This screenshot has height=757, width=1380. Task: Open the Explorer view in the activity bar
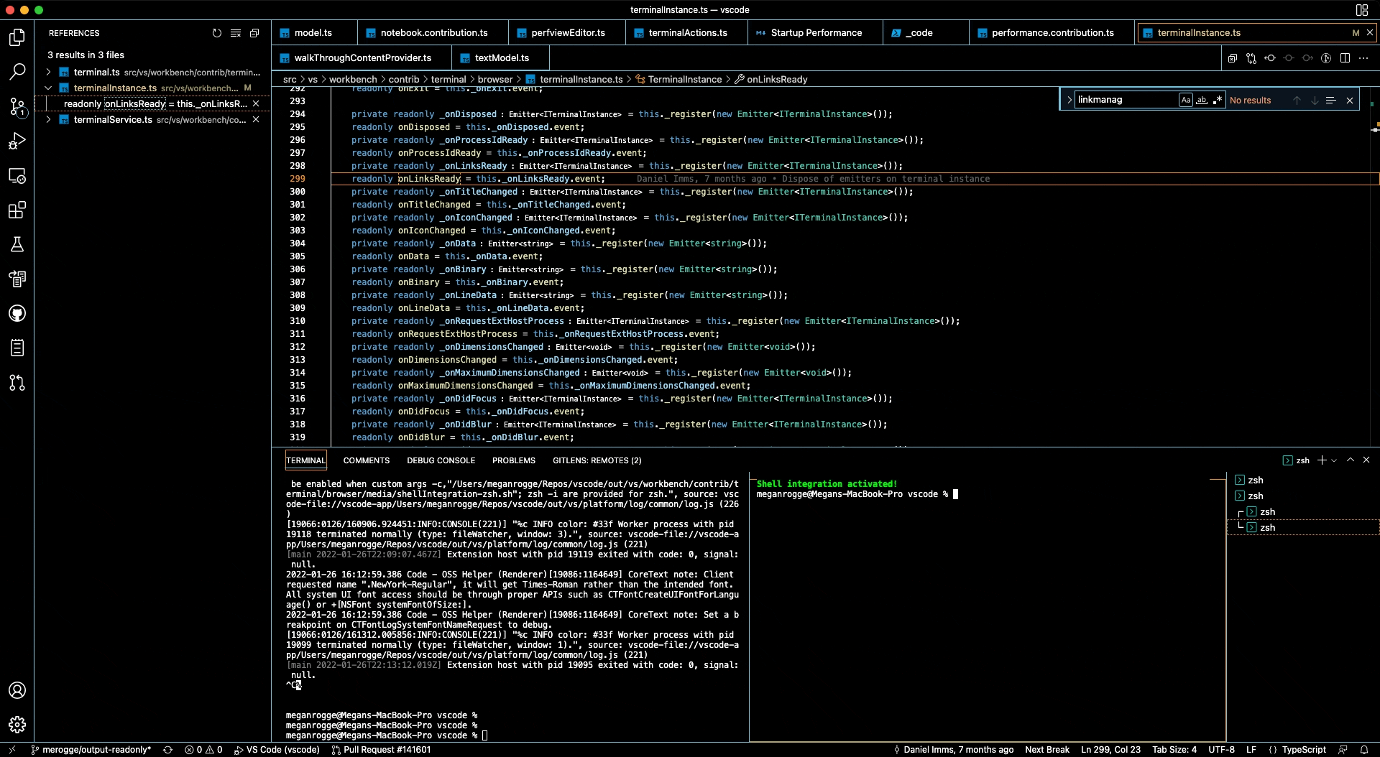[17, 37]
